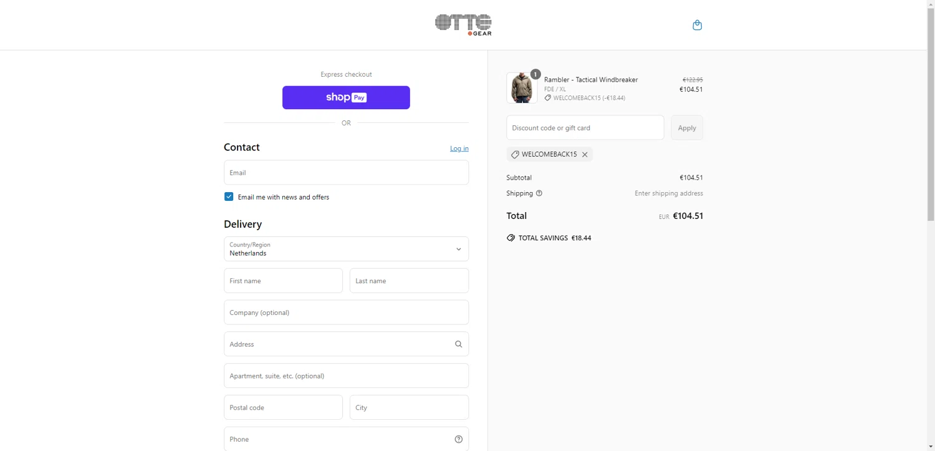Click the Rambler - Tactical Windbreaker title
Screen dimensions: 935x451
[591, 80]
